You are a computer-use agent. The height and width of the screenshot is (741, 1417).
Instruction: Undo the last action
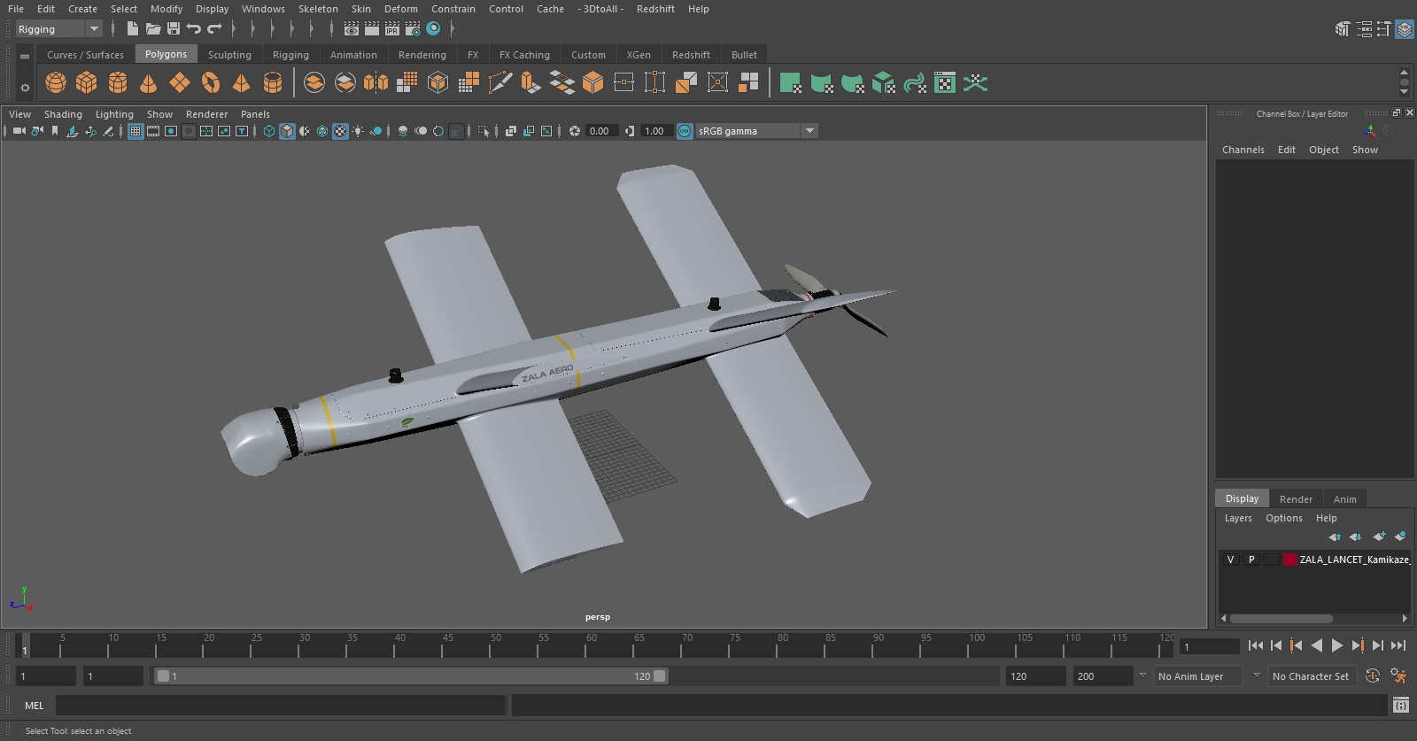tap(194, 29)
